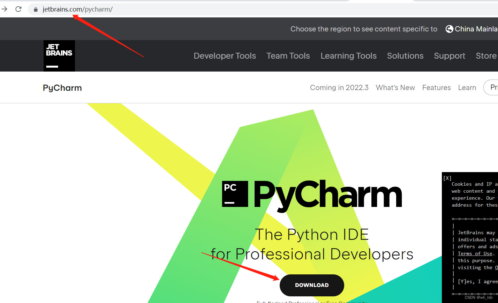The width and height of the screenshot is (498, 303).
Task: Open the Features page
Action: [x=436, y=88]
